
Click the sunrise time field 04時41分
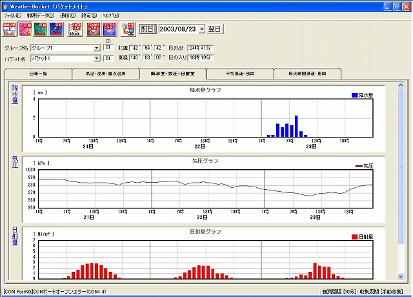click(x=201, y=48)
